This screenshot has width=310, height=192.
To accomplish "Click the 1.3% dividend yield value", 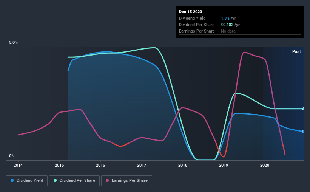I will click(x=225, y=18).
